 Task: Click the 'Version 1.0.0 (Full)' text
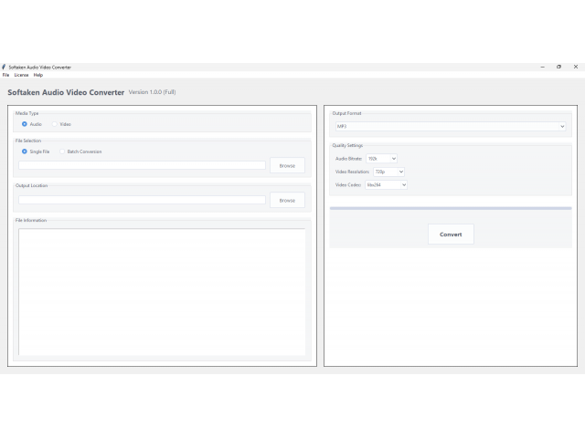(153, 92)
